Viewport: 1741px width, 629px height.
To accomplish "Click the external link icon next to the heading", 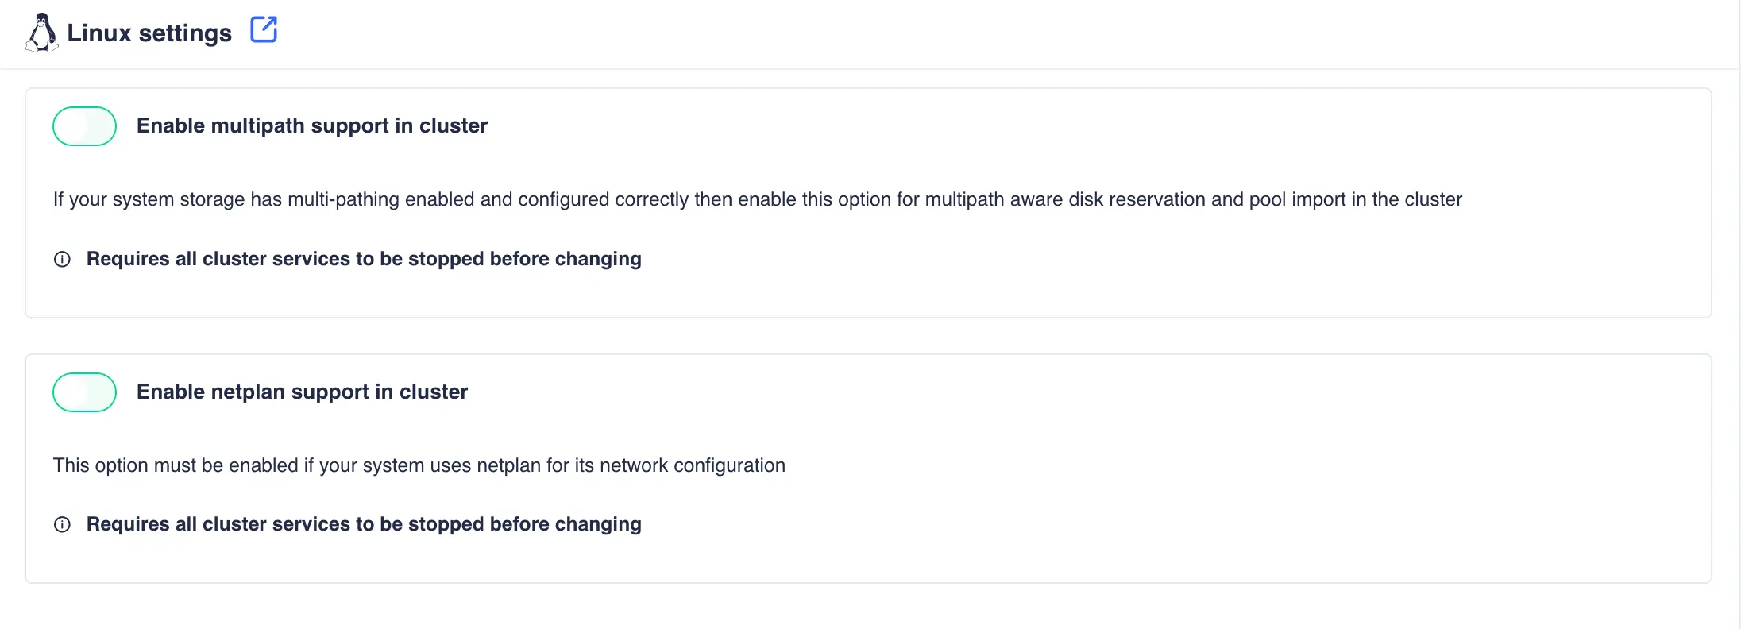I will pos(263,29).
